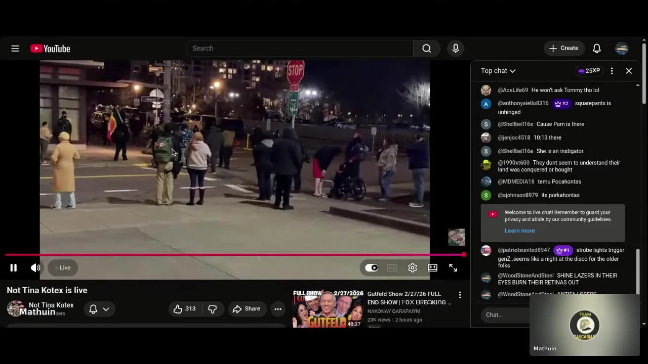Open NAKONAY QARAPAIYM channel link
Viewport: 648px width, 364px height.
tap(394, 311)
